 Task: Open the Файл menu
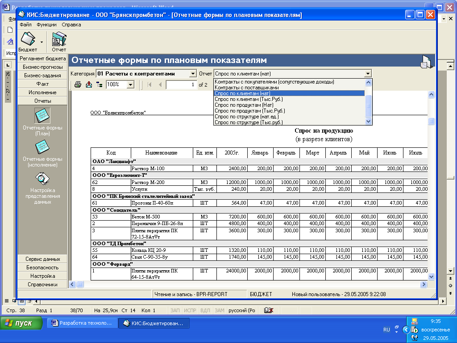[25, 25]
